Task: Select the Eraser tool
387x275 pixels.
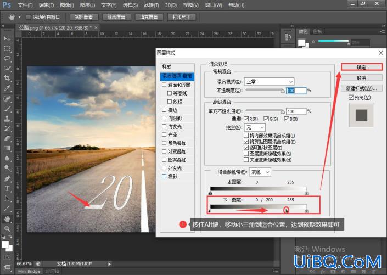Action: click(x=7, y=138)
